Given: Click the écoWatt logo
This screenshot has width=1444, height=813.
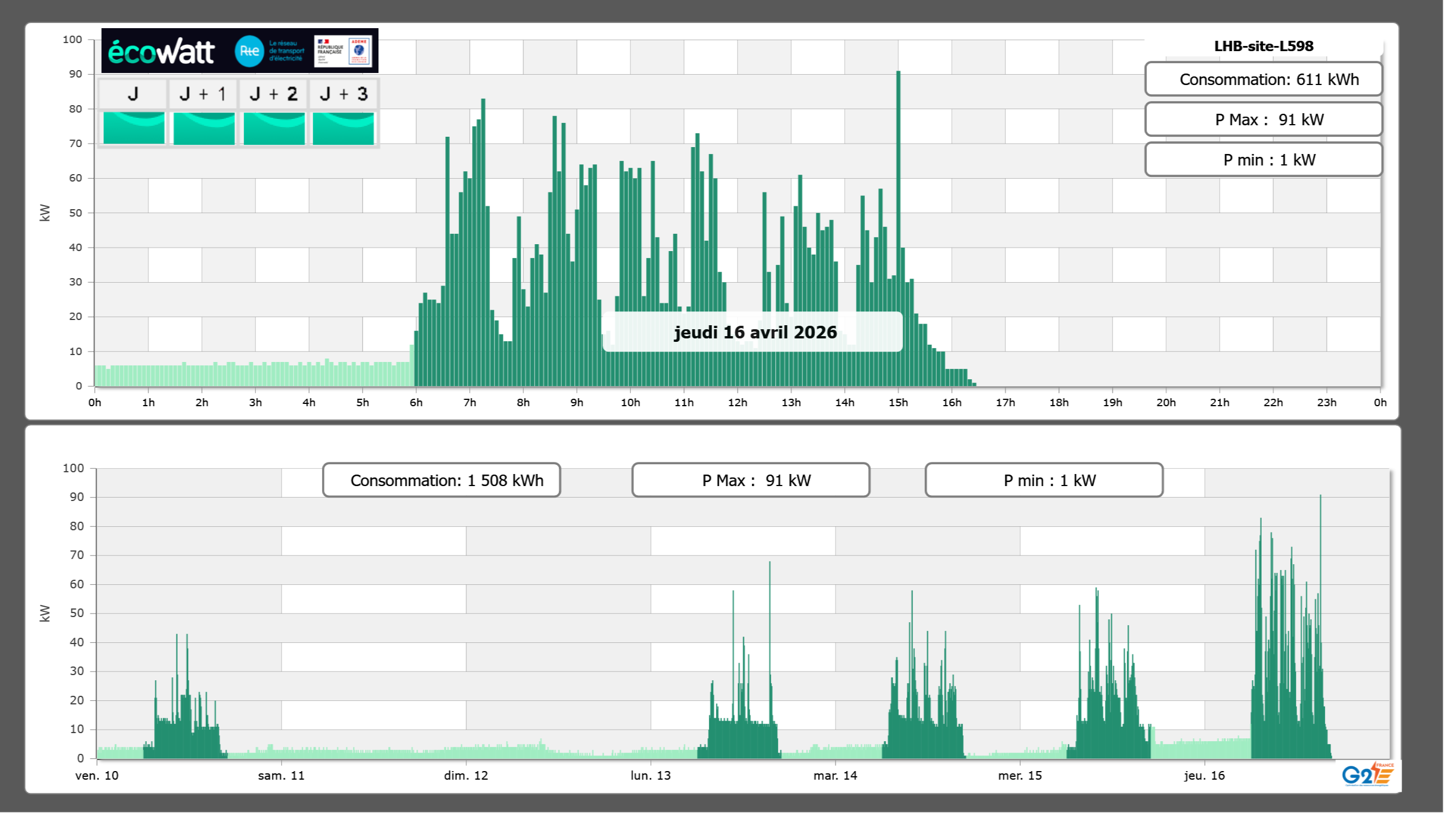Looking at the screenshot, I should (161, 52).
